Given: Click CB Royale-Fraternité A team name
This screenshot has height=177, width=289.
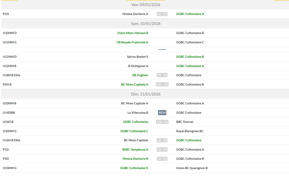Looking at the screenshot, I should click(132, 42).
